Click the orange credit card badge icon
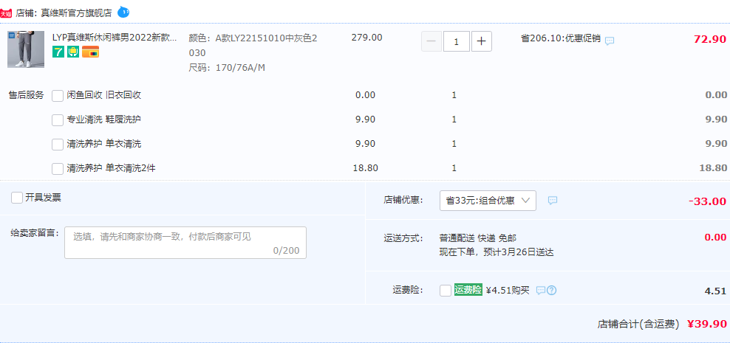 pos(90,52)
